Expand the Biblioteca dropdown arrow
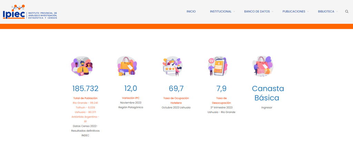This screenshot has height=145, width=353. click(x=337, y=12)
